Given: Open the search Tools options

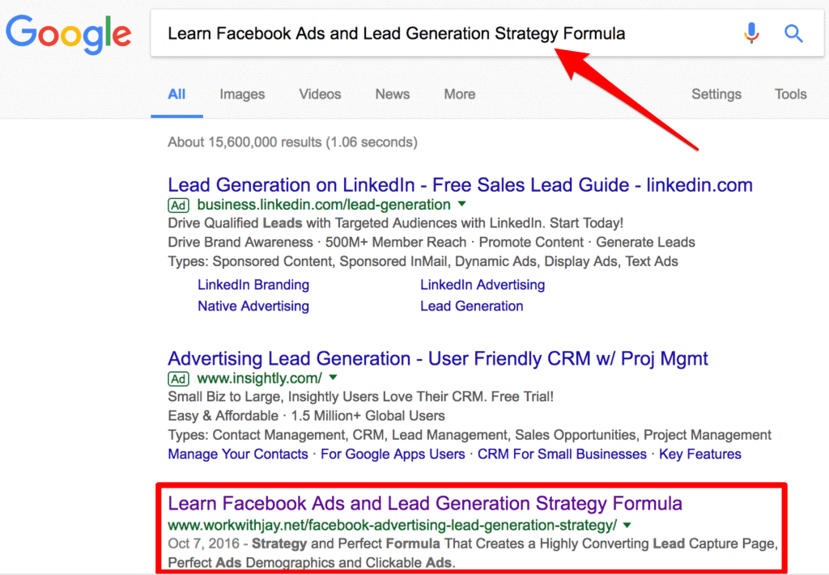Looking at the screenshot, I should (790, 95).
